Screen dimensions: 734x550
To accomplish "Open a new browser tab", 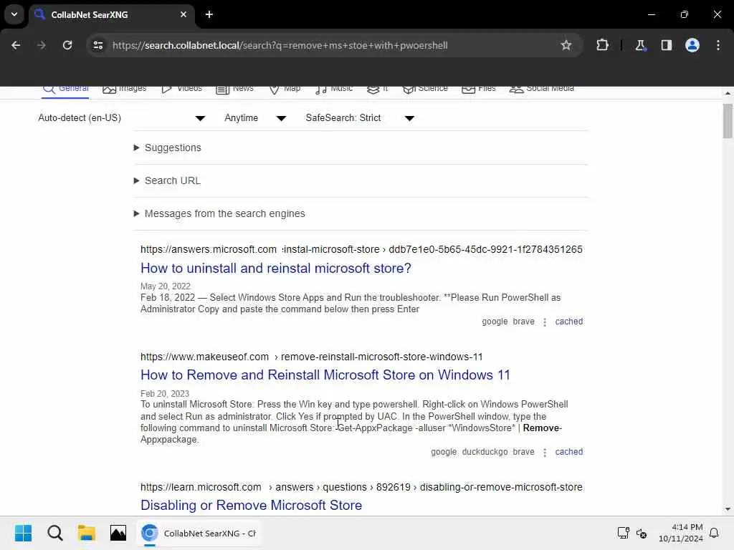I will (209, 14).
